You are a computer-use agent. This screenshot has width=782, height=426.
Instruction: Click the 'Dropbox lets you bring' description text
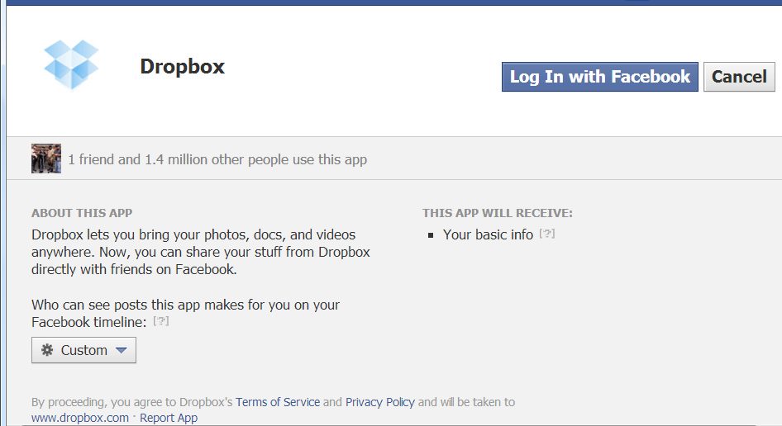[201, 252]
